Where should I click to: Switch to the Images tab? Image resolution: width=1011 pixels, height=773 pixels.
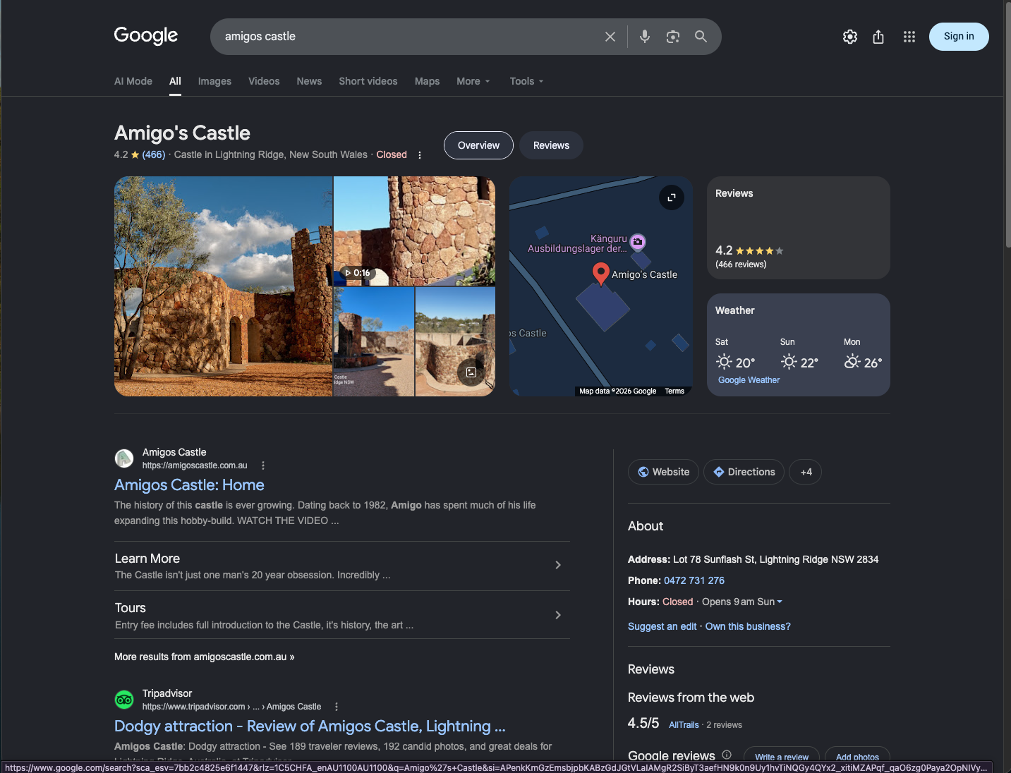pos(214,81)
